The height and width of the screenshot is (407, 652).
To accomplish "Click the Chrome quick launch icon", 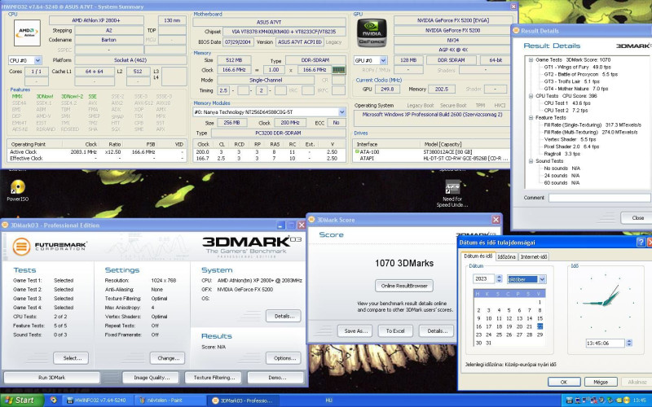I will (x=53, y=400).
